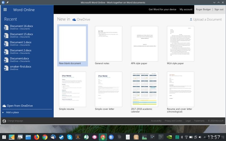Click Open from OneDrive
The height and width of the screenshot is (141, 226).
tap(20, 105)
